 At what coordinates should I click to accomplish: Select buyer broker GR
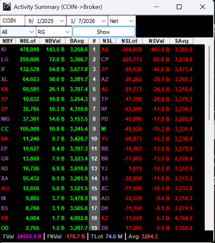[5, 159]
